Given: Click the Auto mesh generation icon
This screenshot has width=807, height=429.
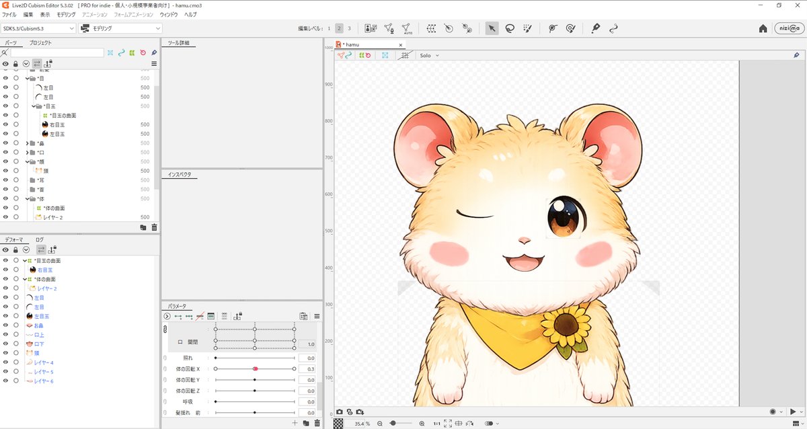Looking at the screenshot, I should (406, 28).
